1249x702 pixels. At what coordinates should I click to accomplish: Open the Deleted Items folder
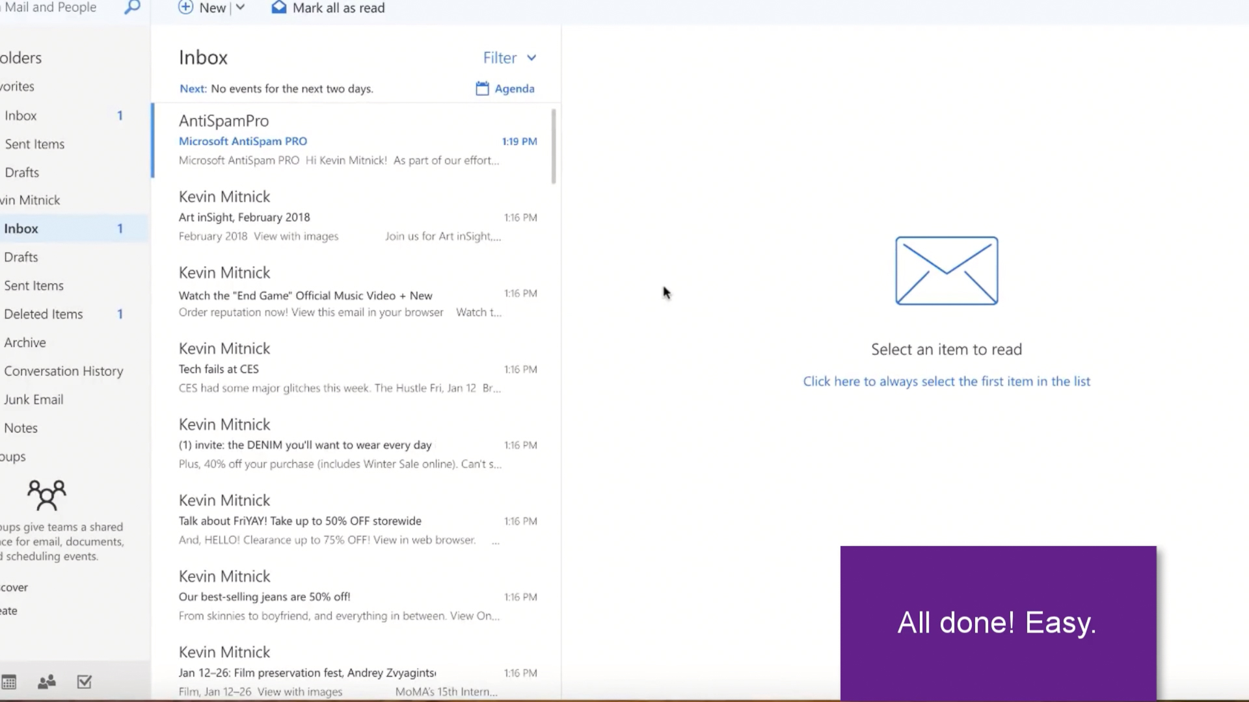[x=44, y=314]
